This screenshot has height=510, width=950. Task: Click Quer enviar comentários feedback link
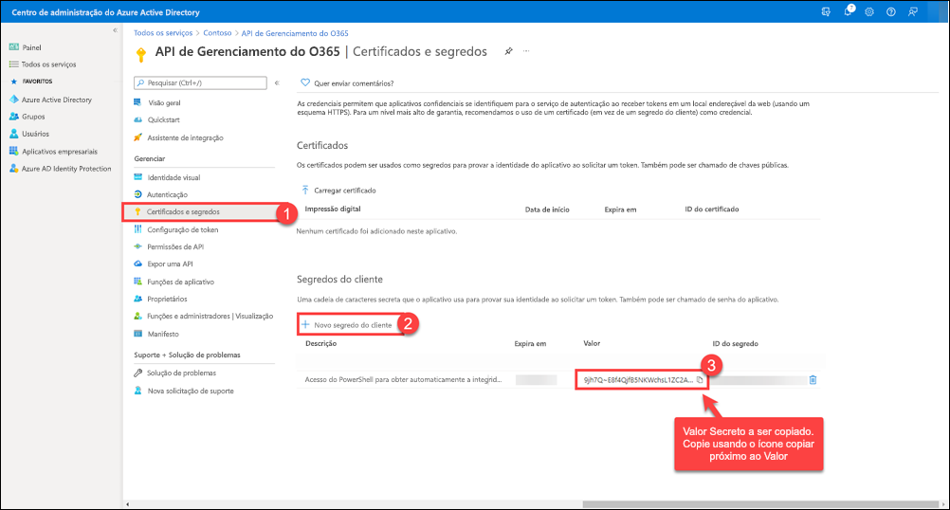click(346, 82)
